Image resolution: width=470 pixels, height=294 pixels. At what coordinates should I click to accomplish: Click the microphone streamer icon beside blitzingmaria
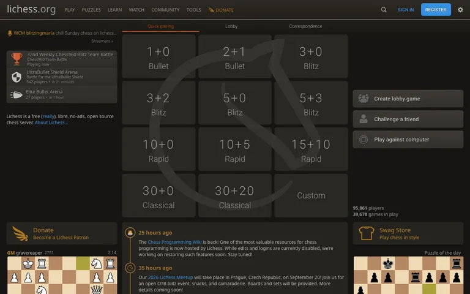click(10, 33)
